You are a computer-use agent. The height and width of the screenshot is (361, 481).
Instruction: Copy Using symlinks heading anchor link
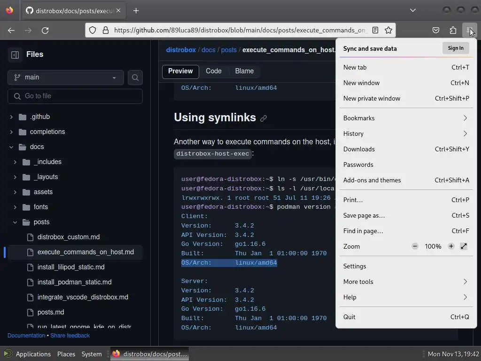coord(264,118)
